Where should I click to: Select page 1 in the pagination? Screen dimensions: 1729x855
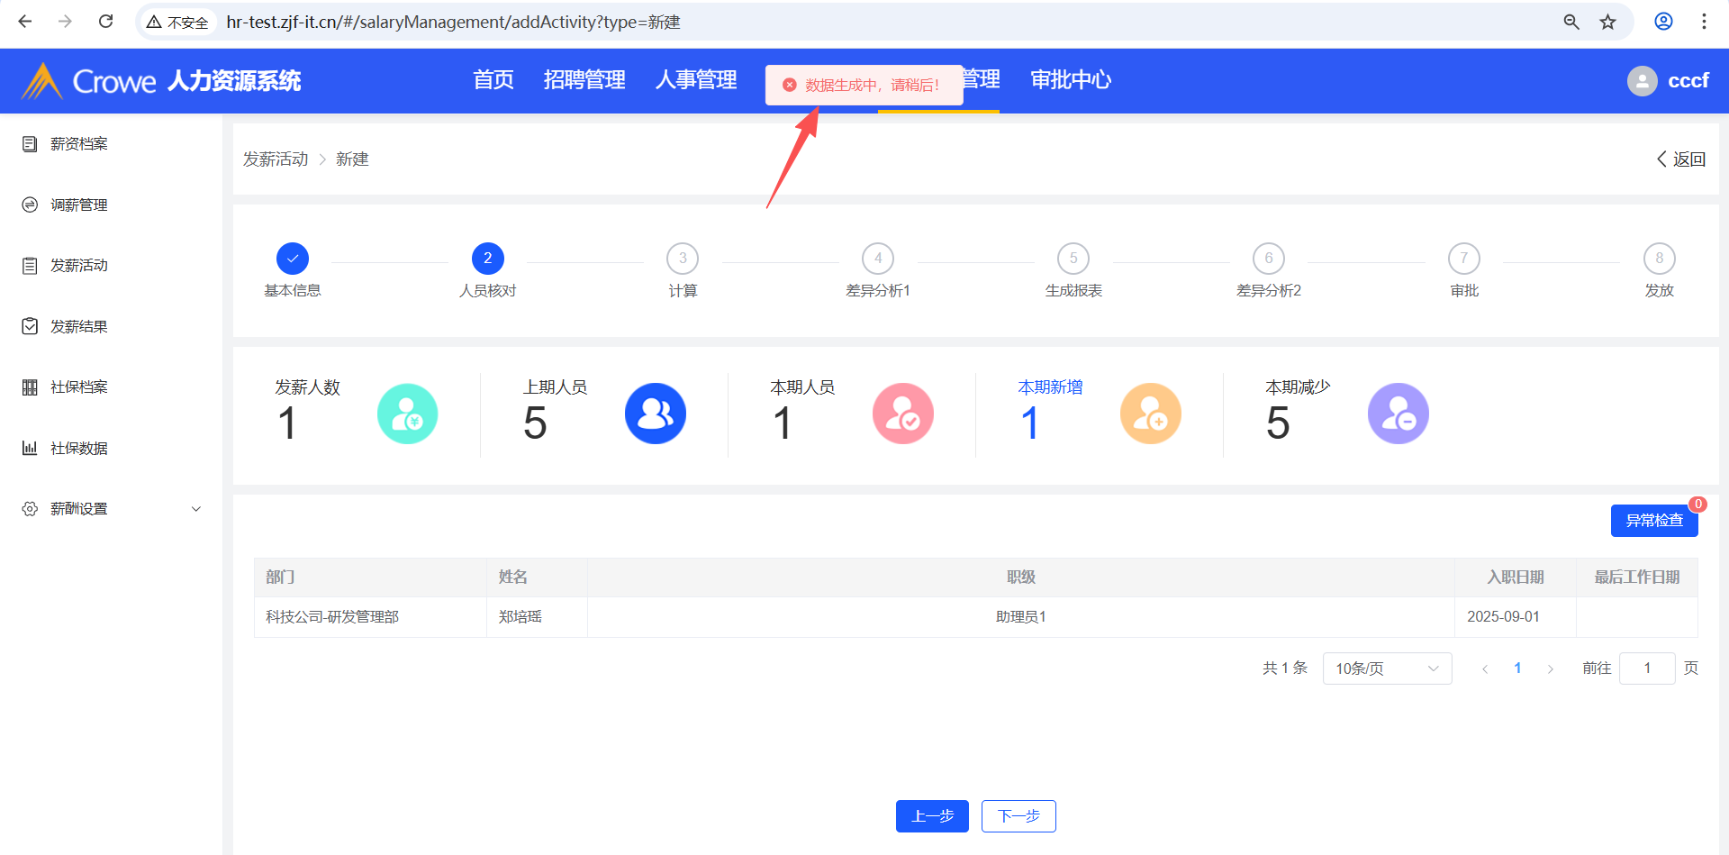(1517, 669)
